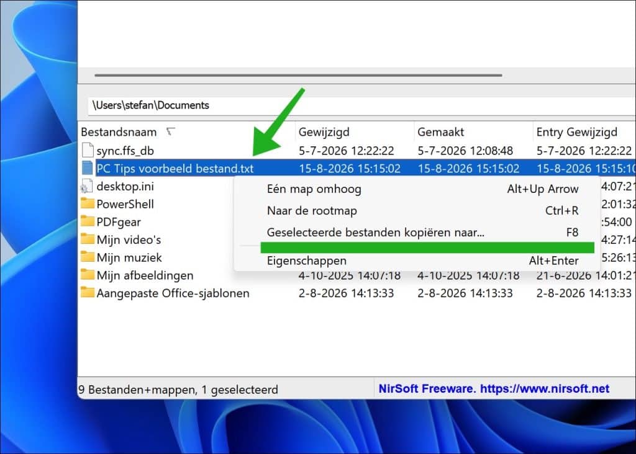Click the desktop.ini file icon
Screen dimensions: 636x454
tap(86, 186)
